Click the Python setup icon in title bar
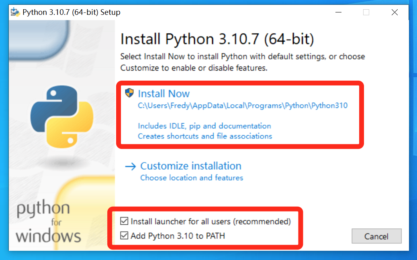 coord(15,12)
